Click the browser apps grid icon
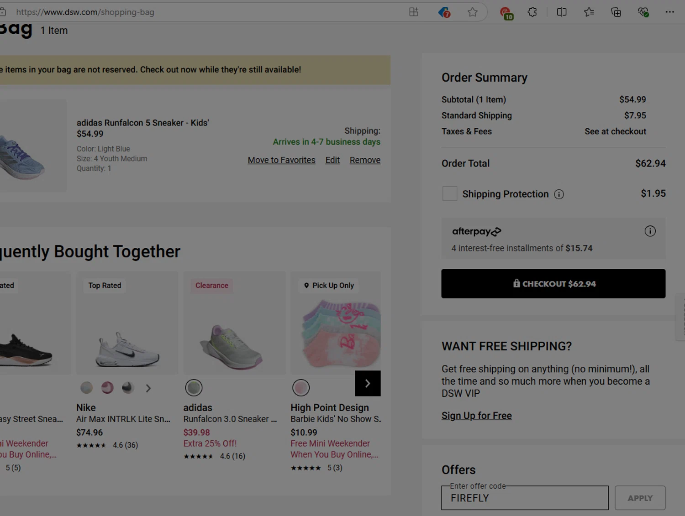The height and width of the screenshot is (516, 685). point(414,12)
